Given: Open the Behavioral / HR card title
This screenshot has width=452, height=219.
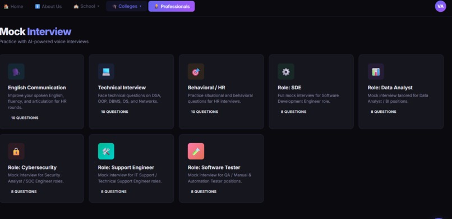Looking at the screenshot, I should [206, 88].
